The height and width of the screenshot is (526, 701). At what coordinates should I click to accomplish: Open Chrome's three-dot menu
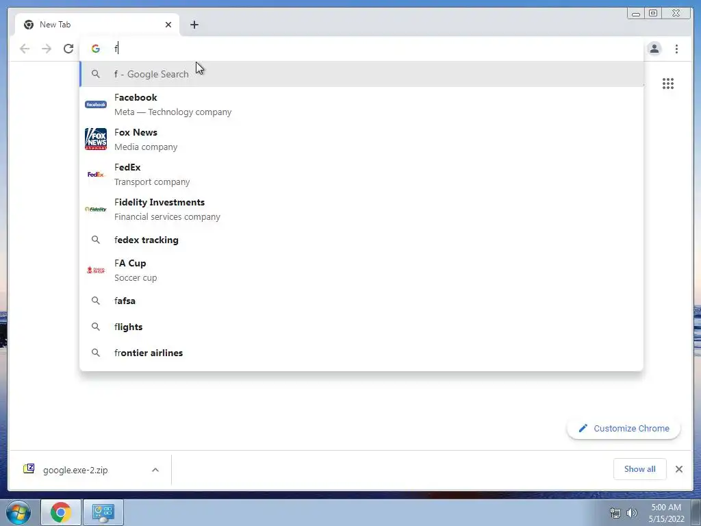[x=676, y=49]
